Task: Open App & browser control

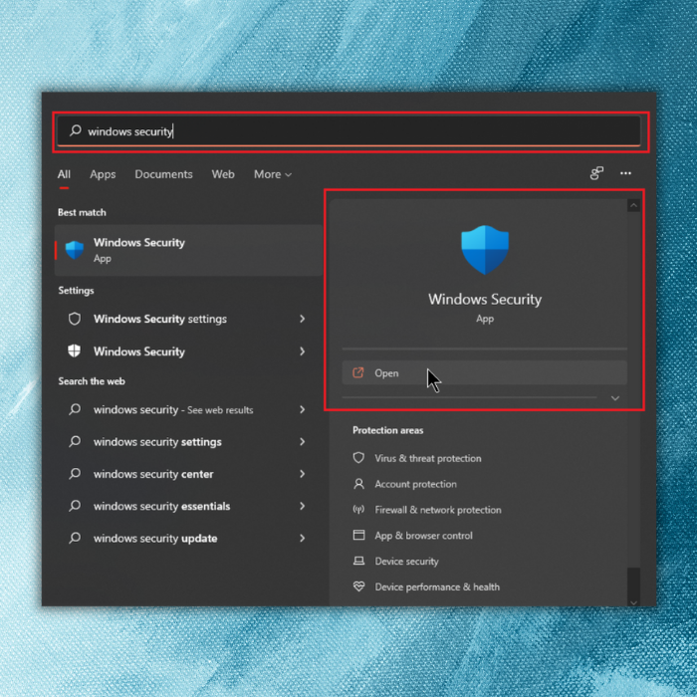Action: coord(423,536)
